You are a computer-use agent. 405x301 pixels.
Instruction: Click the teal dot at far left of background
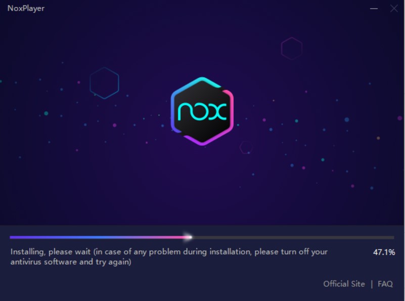coord(1,81)
